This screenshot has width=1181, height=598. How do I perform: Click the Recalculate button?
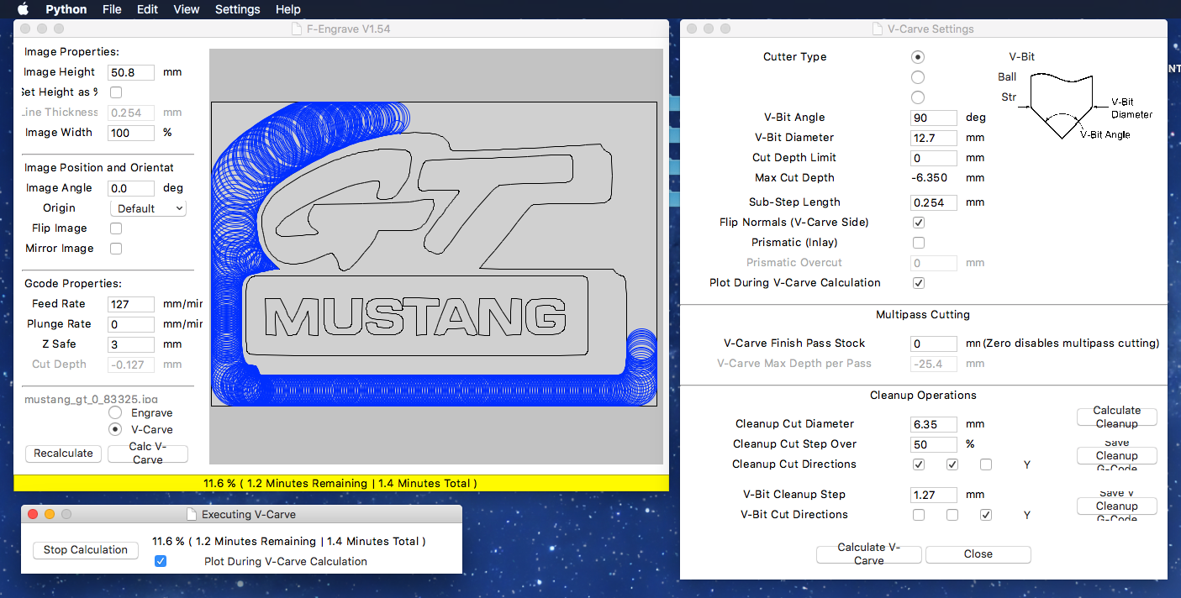click(x=63, y=454)
